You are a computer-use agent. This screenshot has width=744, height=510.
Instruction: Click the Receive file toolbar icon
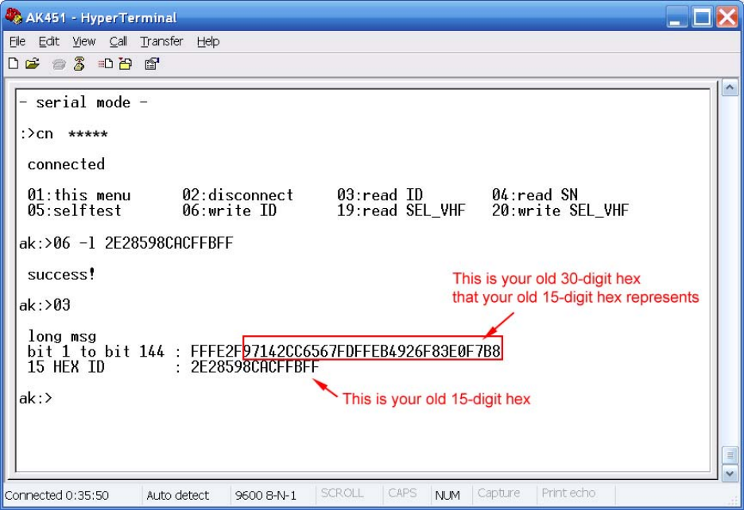click(x=125, y=64)
